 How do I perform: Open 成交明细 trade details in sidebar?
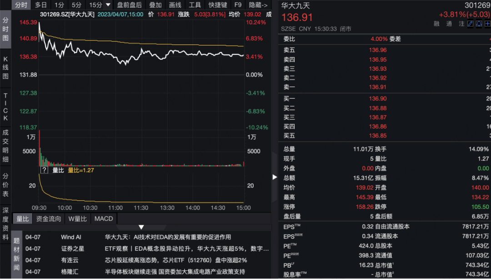point(5,145)
